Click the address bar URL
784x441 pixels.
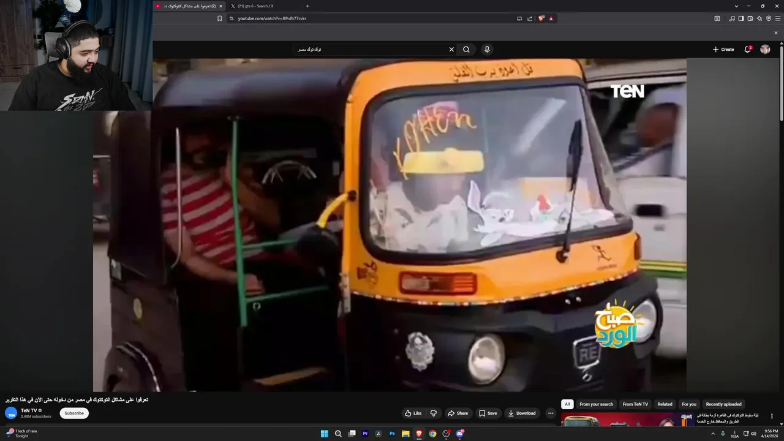272,18
